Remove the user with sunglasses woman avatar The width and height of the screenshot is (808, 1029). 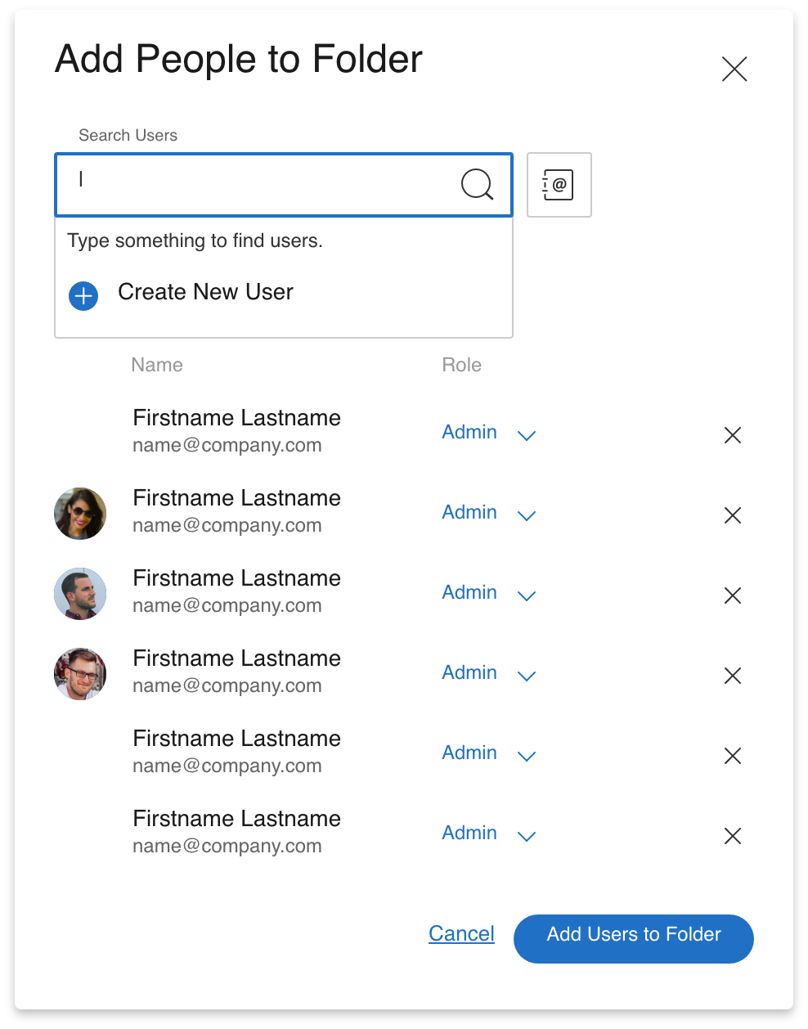click(x=733, y=515)
